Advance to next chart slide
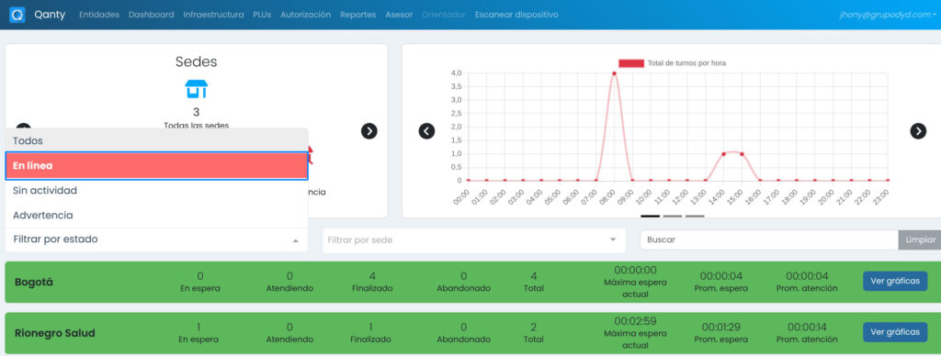The height and width of the screenshot is (356, 941). coord(918,130)
